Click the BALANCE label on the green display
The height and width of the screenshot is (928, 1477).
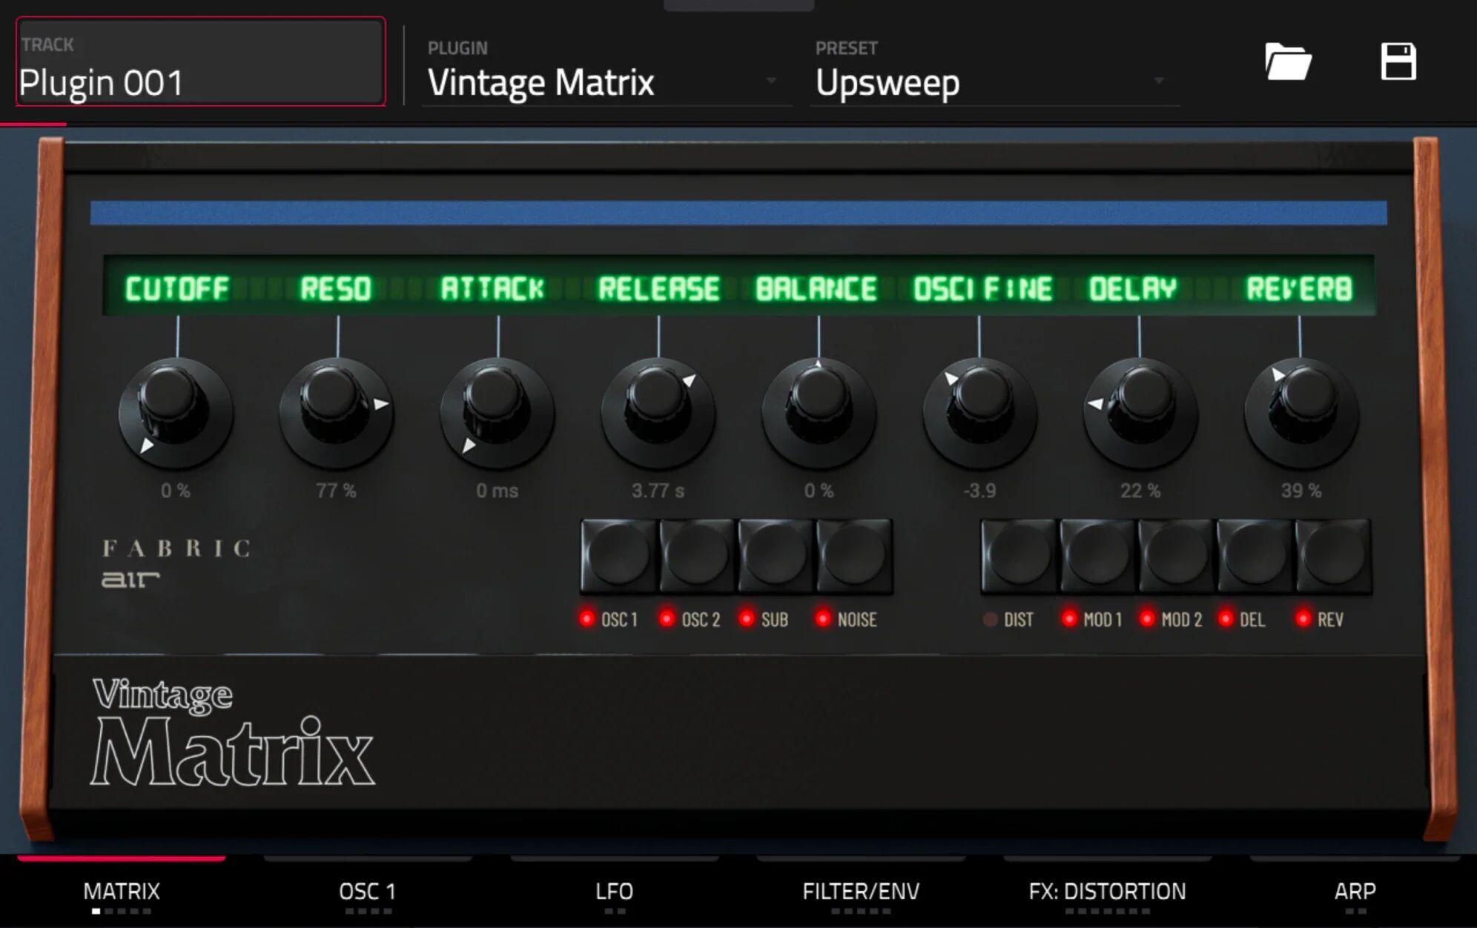point(816,288)
